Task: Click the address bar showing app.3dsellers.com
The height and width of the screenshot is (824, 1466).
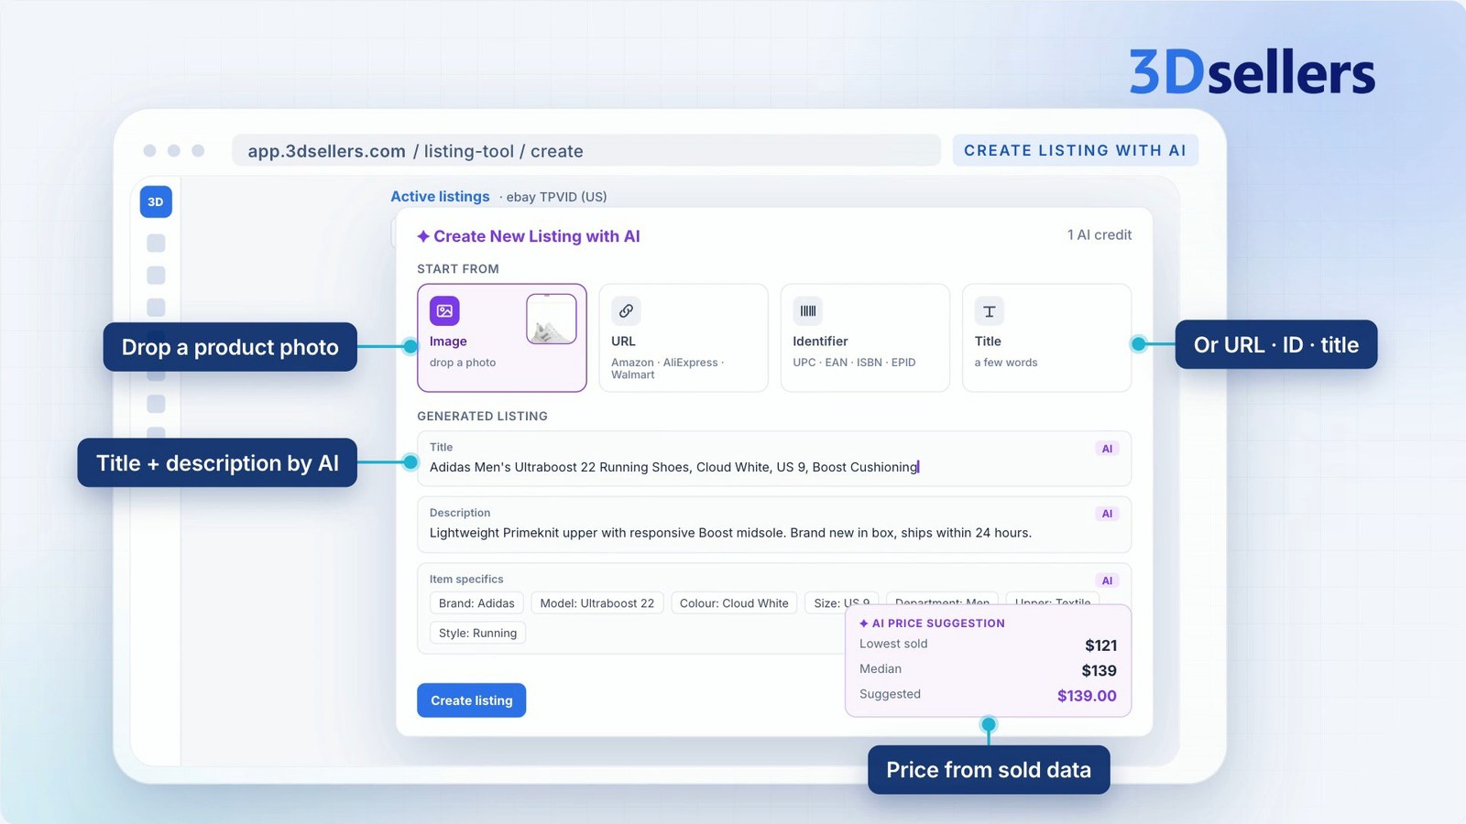Action: (586, 151)
